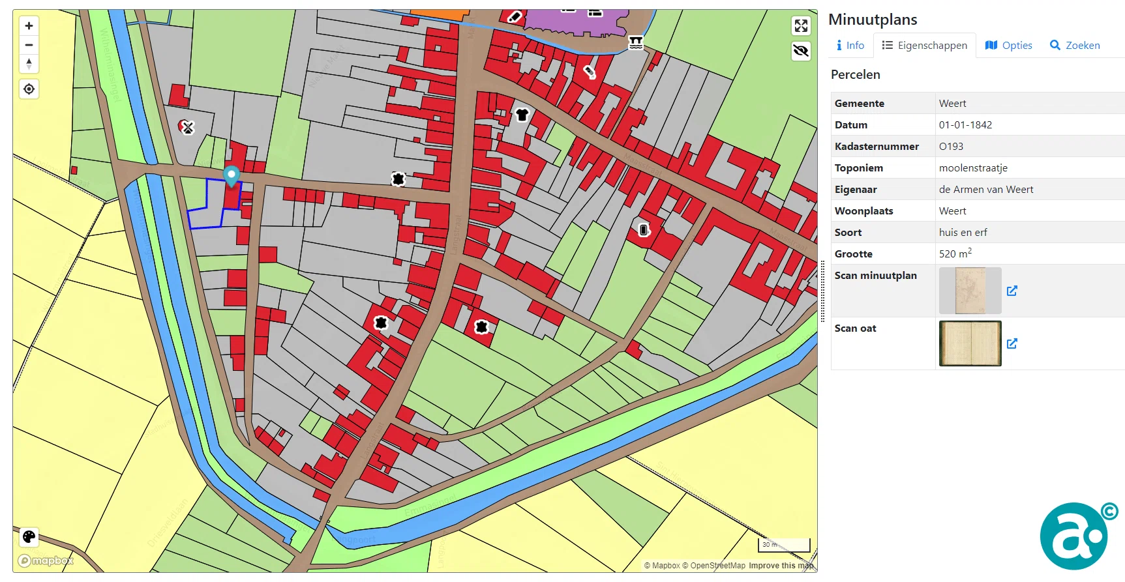Click the t-shirt icon on the map

tap(522, 115)
